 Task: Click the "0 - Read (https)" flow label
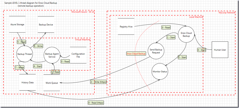tap(96, 103)
